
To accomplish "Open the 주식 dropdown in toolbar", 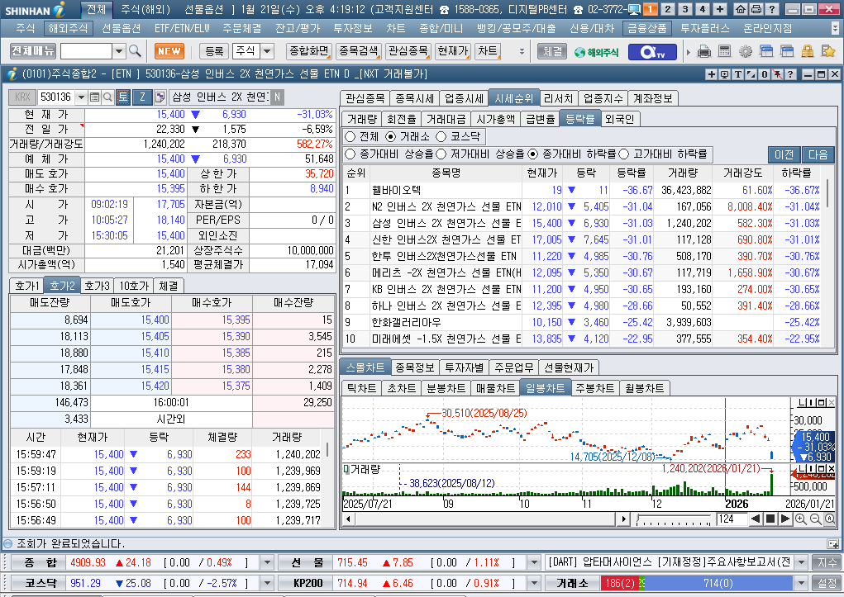I will pos(267,52).
